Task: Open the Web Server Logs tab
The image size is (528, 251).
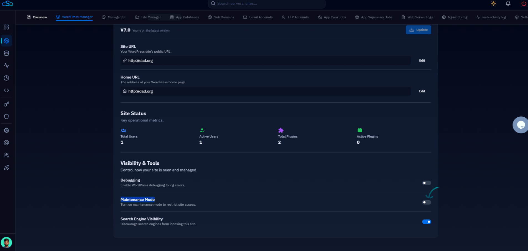Action: tap(417, 17)
